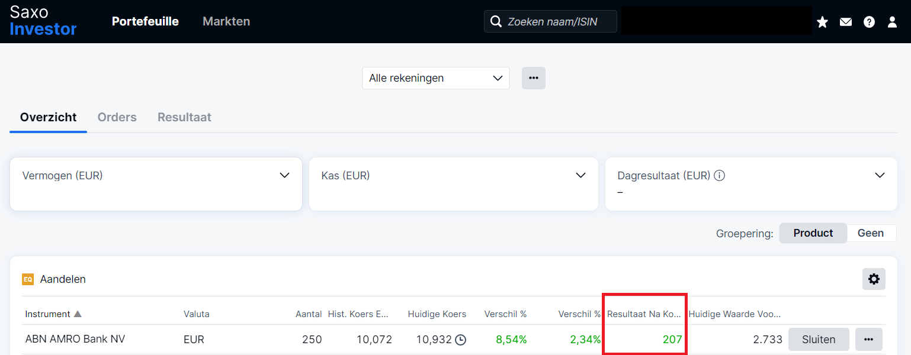Click the search magnifier icon
911x355 pixels.
tap(496, 22)
